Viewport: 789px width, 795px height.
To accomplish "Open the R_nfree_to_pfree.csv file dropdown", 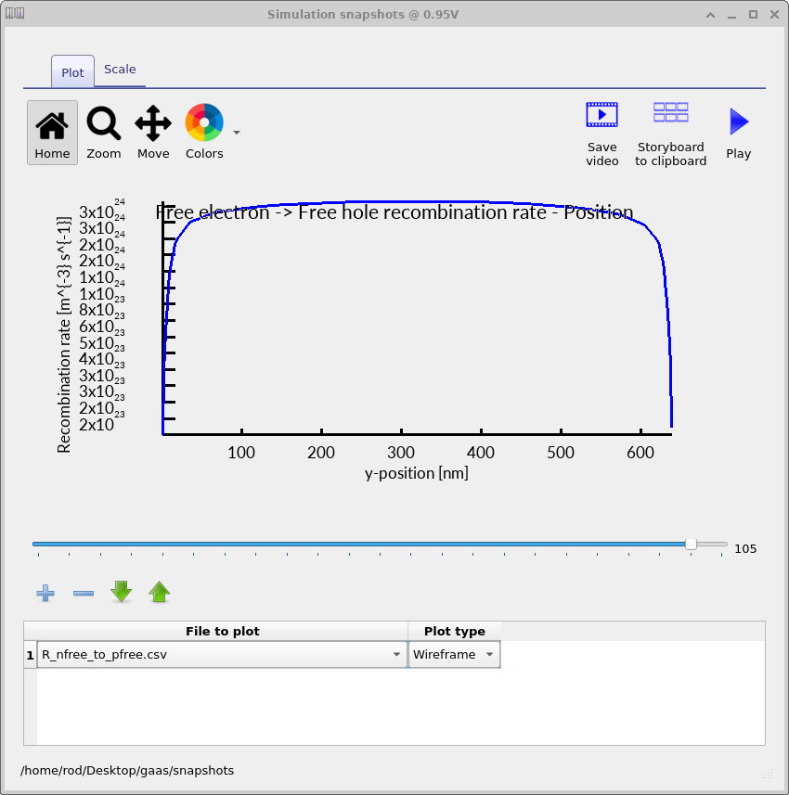I will (x=396, y=654).
